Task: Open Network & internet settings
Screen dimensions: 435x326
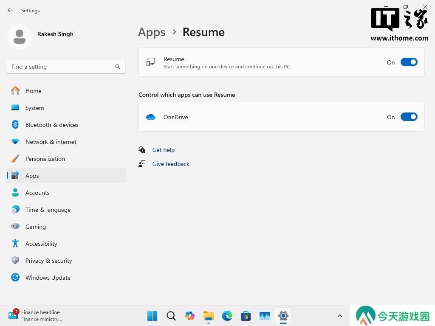Action: pos(66,142)
